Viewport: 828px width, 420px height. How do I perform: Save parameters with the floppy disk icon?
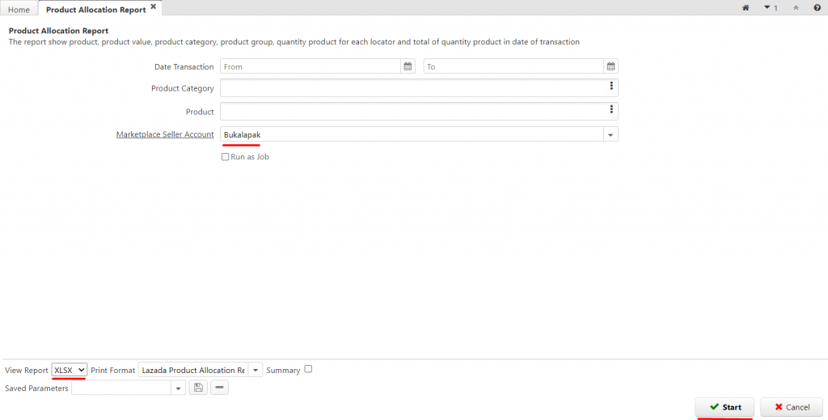pos(198,388)
